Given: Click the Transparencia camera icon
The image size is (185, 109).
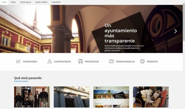Looking at the screenshot, I should coord(111,61).
